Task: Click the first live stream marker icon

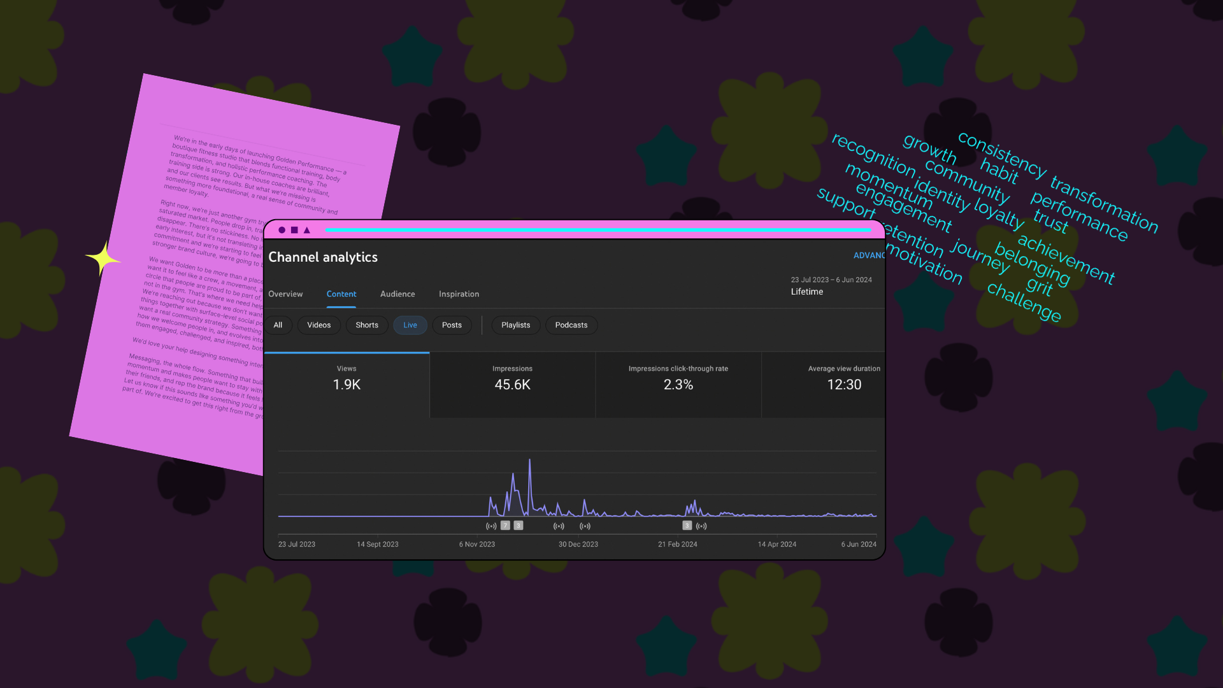Action: pos(491,526)
